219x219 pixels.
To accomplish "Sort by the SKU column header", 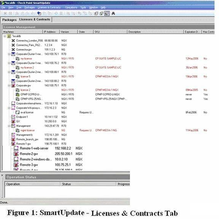I will (110, 32).
